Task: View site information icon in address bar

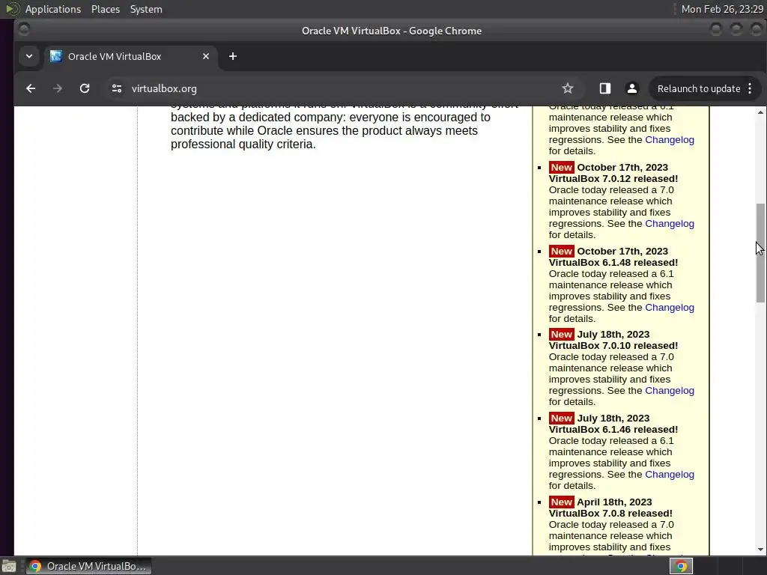Action: pyautogui.click(x=116, y=88)
